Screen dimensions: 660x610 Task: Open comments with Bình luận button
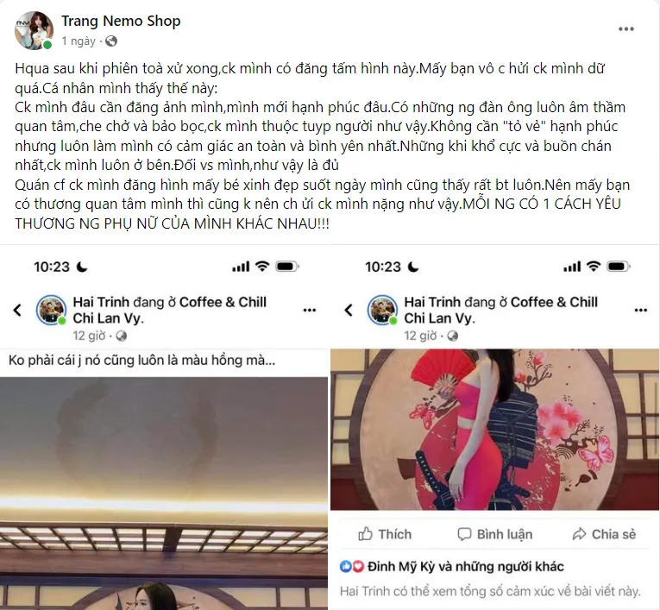[x=494, y=534]
